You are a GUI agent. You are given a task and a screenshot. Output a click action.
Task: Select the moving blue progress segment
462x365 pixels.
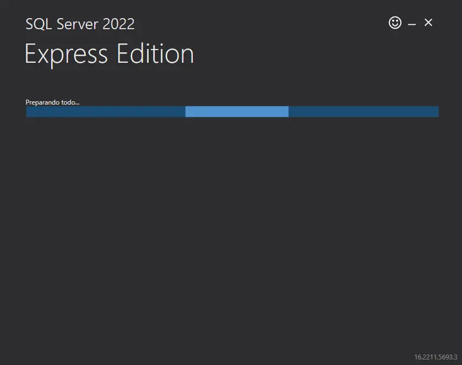[x=237, y=111]
